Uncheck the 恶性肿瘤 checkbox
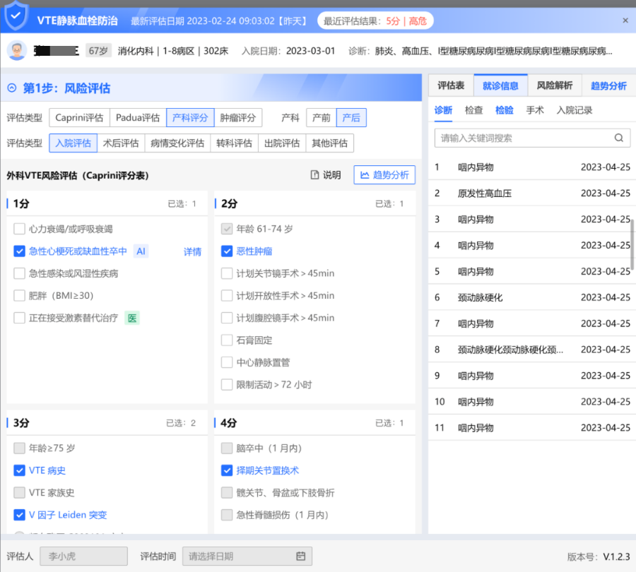The height and width of the screenshot is (572, 636). 227,251
